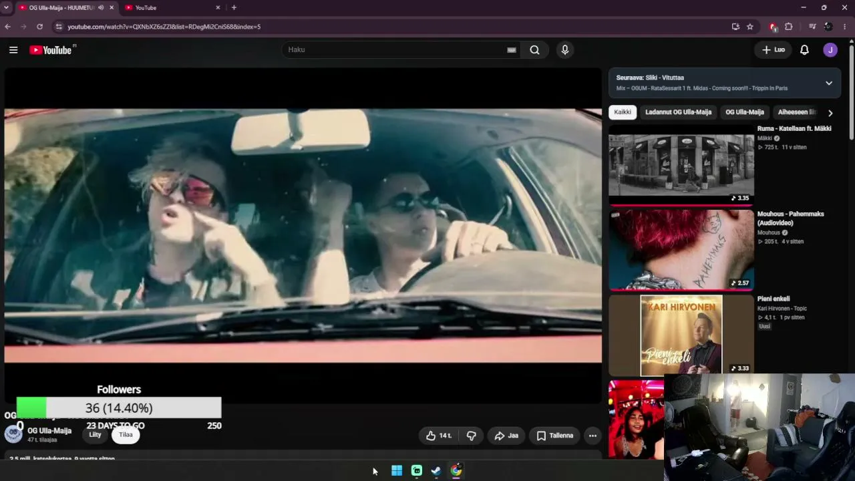Bookmark this page with the star
The height and width of the screenshot is (481, 855).
click(x=750, y=27)
